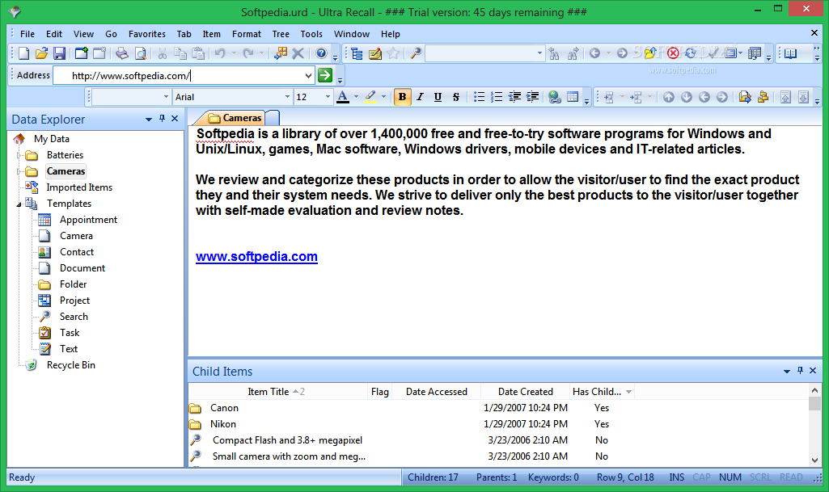Open the paragraph style dropdown
The width and height of the screenshot is (829, 492).
pos(166,97)
